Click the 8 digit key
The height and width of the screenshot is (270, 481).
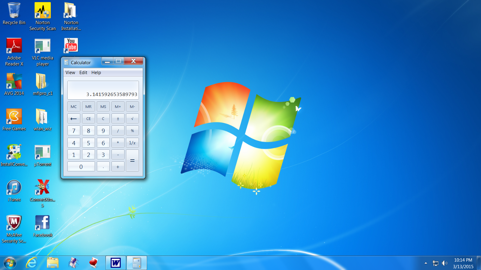(88, 130)
